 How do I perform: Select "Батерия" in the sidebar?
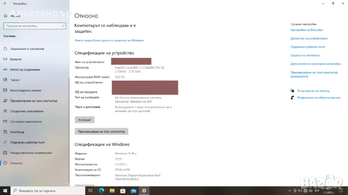click(16, 59)
